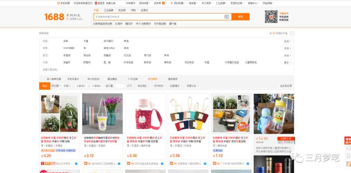Click the orange 搜索 button
This screenshot has width=351, height=173.
(240, 17)
